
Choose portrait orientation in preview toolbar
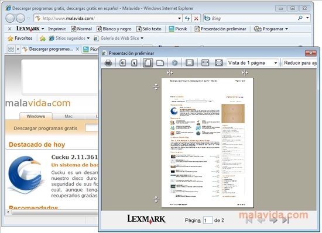[x=148, y=63]
